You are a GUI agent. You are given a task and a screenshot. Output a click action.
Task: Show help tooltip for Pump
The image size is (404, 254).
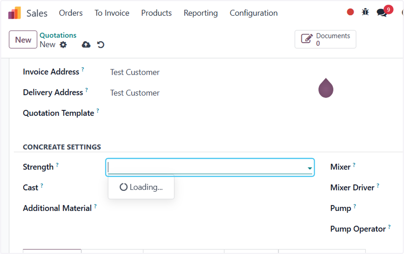[355, 206]
